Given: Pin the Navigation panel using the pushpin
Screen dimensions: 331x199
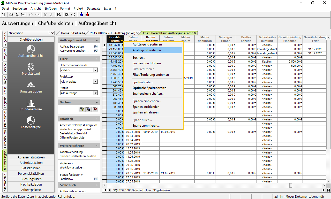Looking at the screenshot, I should 49,33.
